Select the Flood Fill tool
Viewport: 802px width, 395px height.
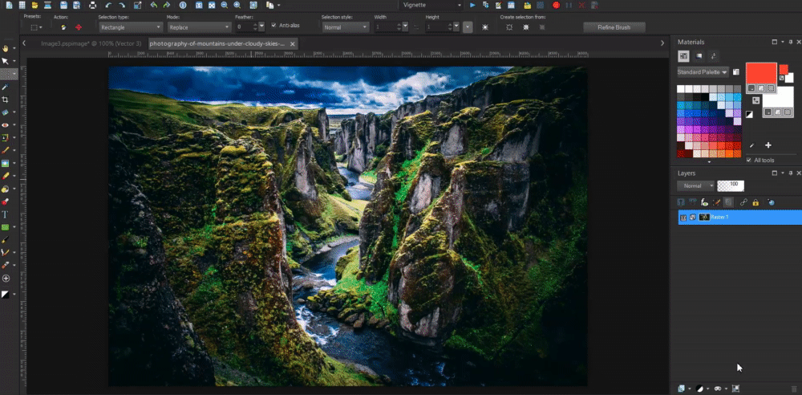(x=6, y=189)
